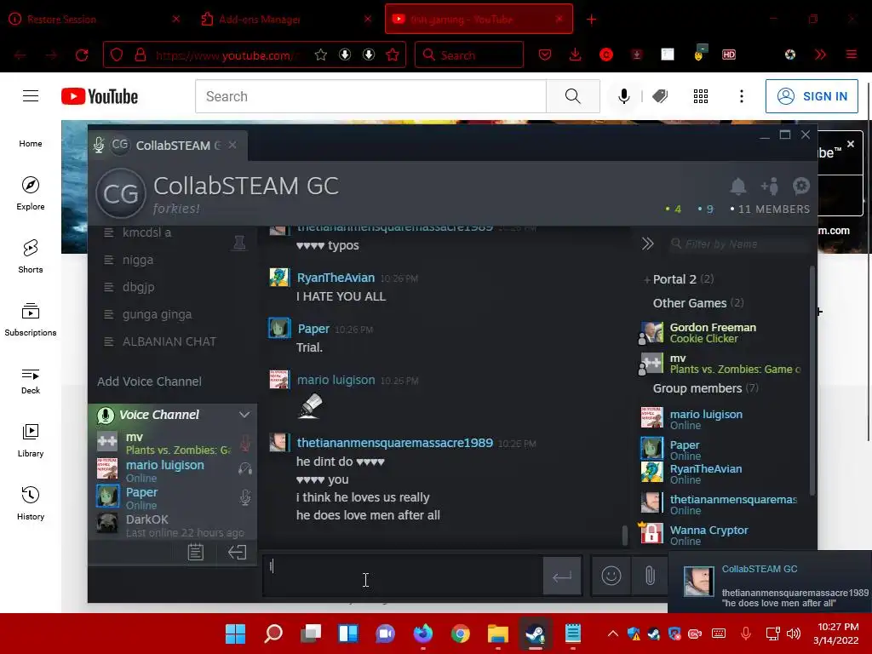The image size is (872, 654).
Task: Open File Explorer from the taskbar
Action: (497, 634)
